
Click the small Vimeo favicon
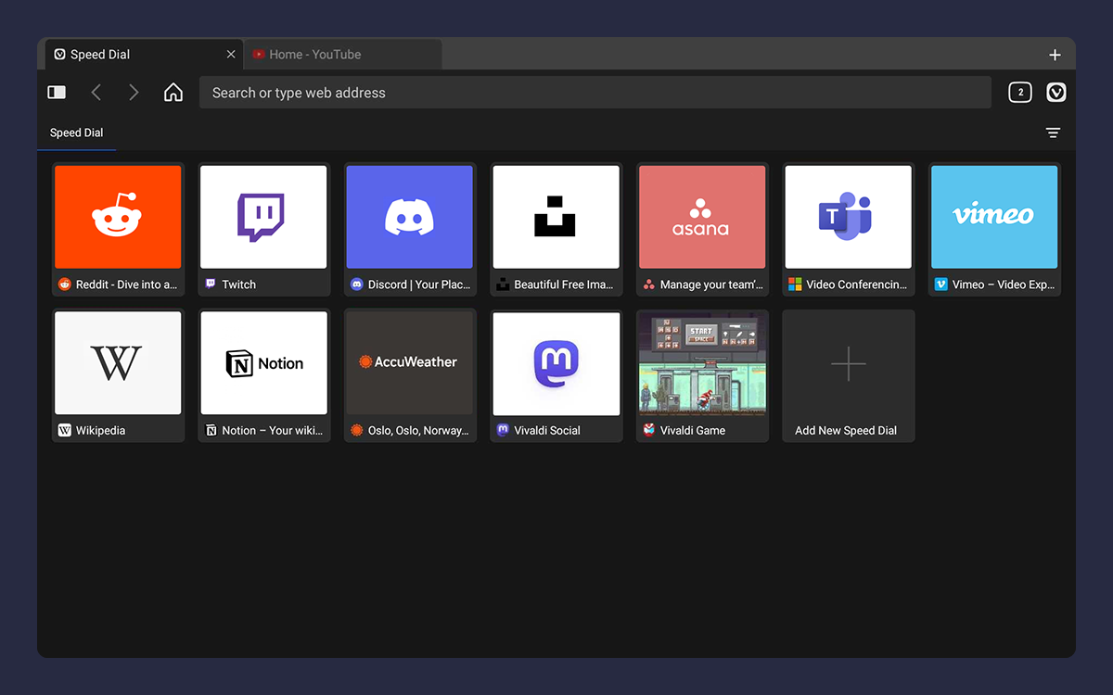(941, 284)
